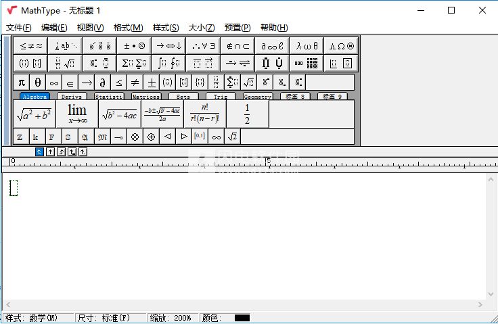498x324 pixels.
Task: Open the arrow symbols palette (→⇔↓)
Action: 169,46
